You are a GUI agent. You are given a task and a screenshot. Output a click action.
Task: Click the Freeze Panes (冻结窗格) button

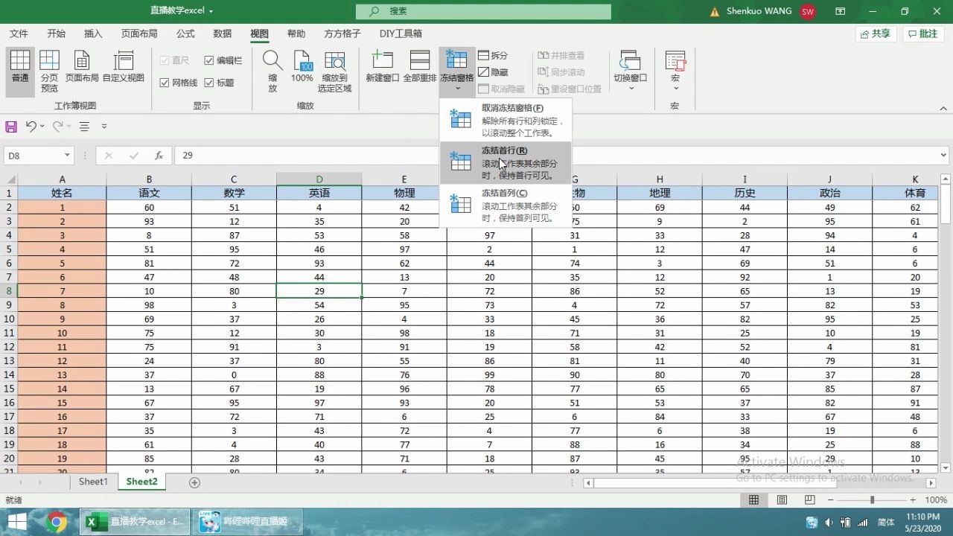456,71
